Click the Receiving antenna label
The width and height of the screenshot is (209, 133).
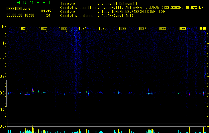[76, 16]
